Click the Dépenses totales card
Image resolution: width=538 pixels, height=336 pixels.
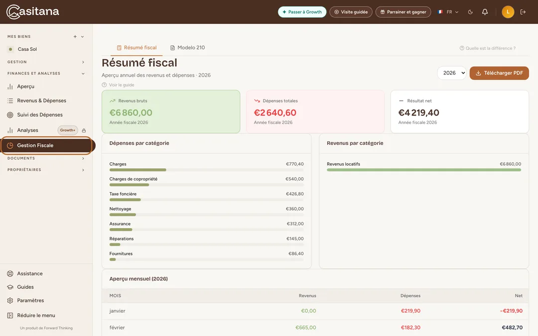coord(315,112)
